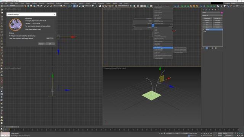Open the key filter Selected dropdown
The height and width of the screenshot is (137, 244).
(228, 133)
